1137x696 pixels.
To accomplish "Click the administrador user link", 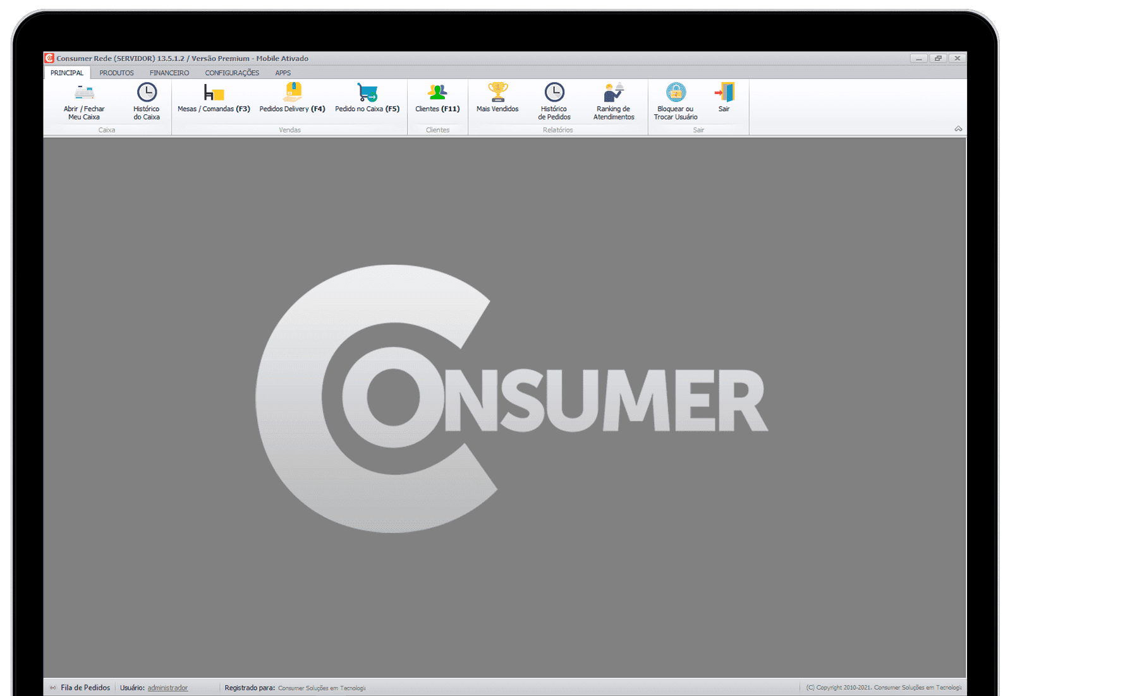I will 167,688.
